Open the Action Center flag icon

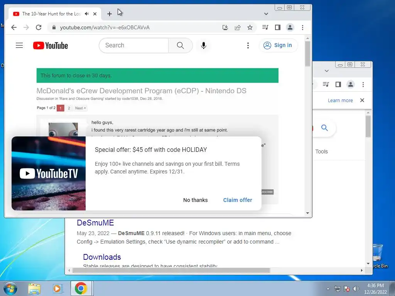(347, 289)
